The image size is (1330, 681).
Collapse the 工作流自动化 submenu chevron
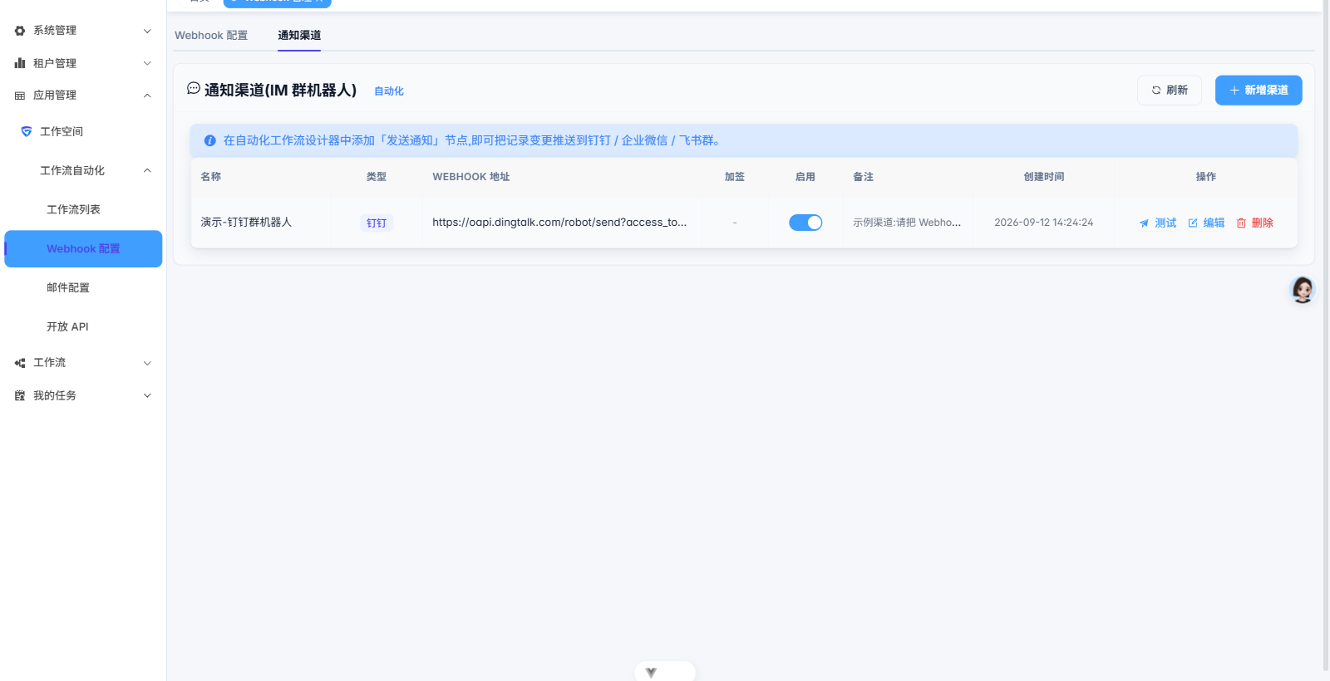click(x=147, y=170)
